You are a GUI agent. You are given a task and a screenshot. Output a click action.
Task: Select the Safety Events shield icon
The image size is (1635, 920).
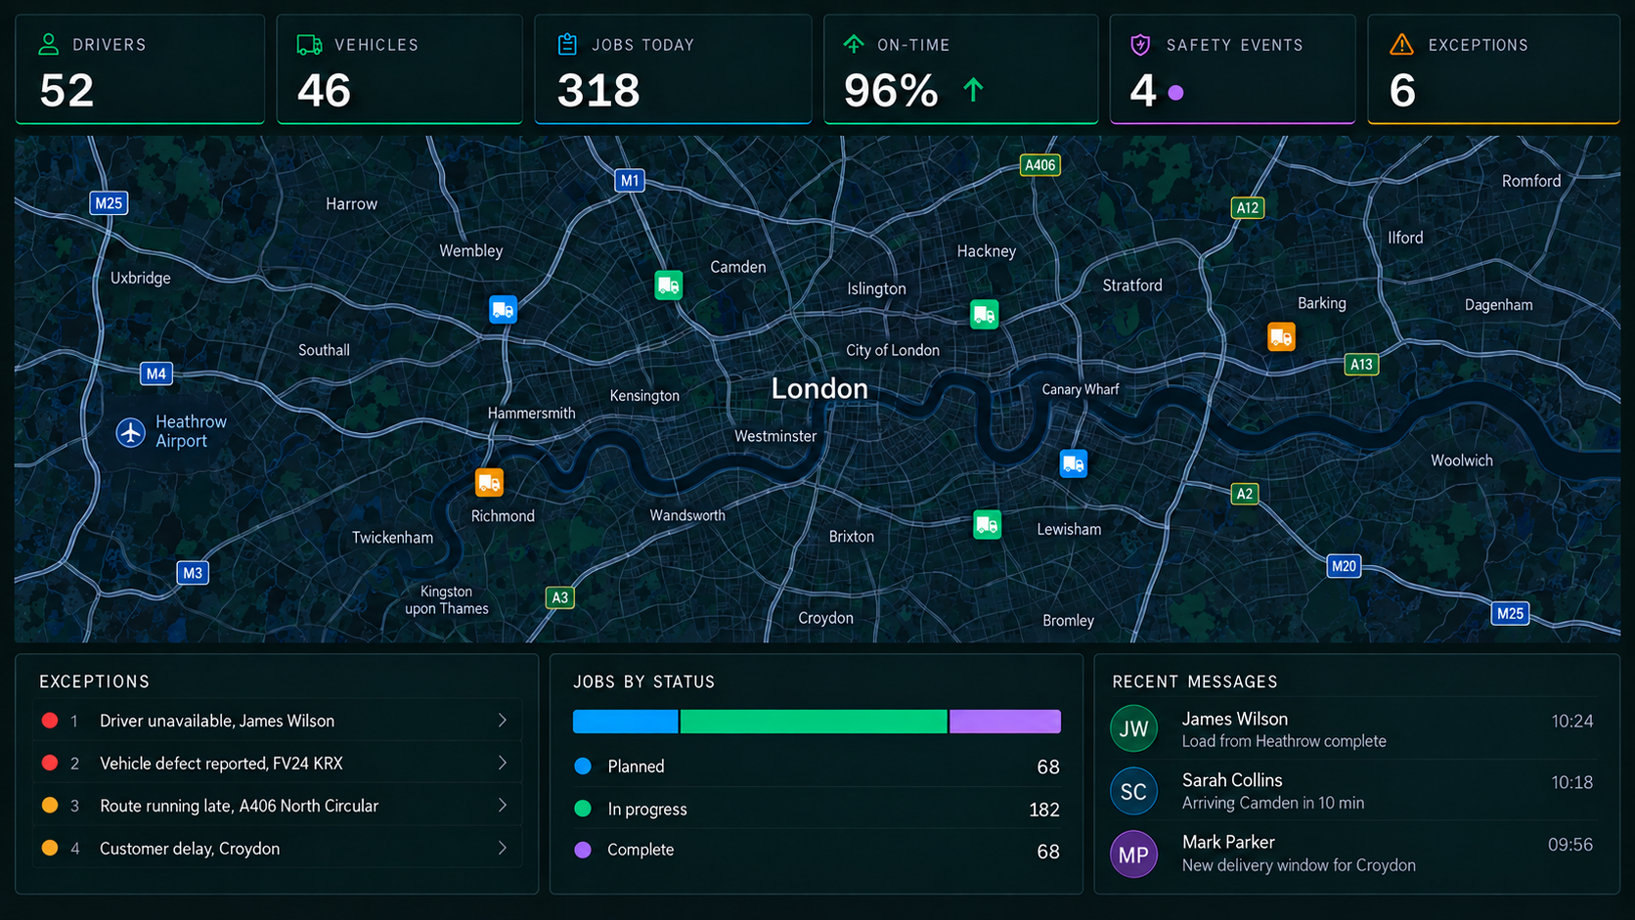[1140, 44]
